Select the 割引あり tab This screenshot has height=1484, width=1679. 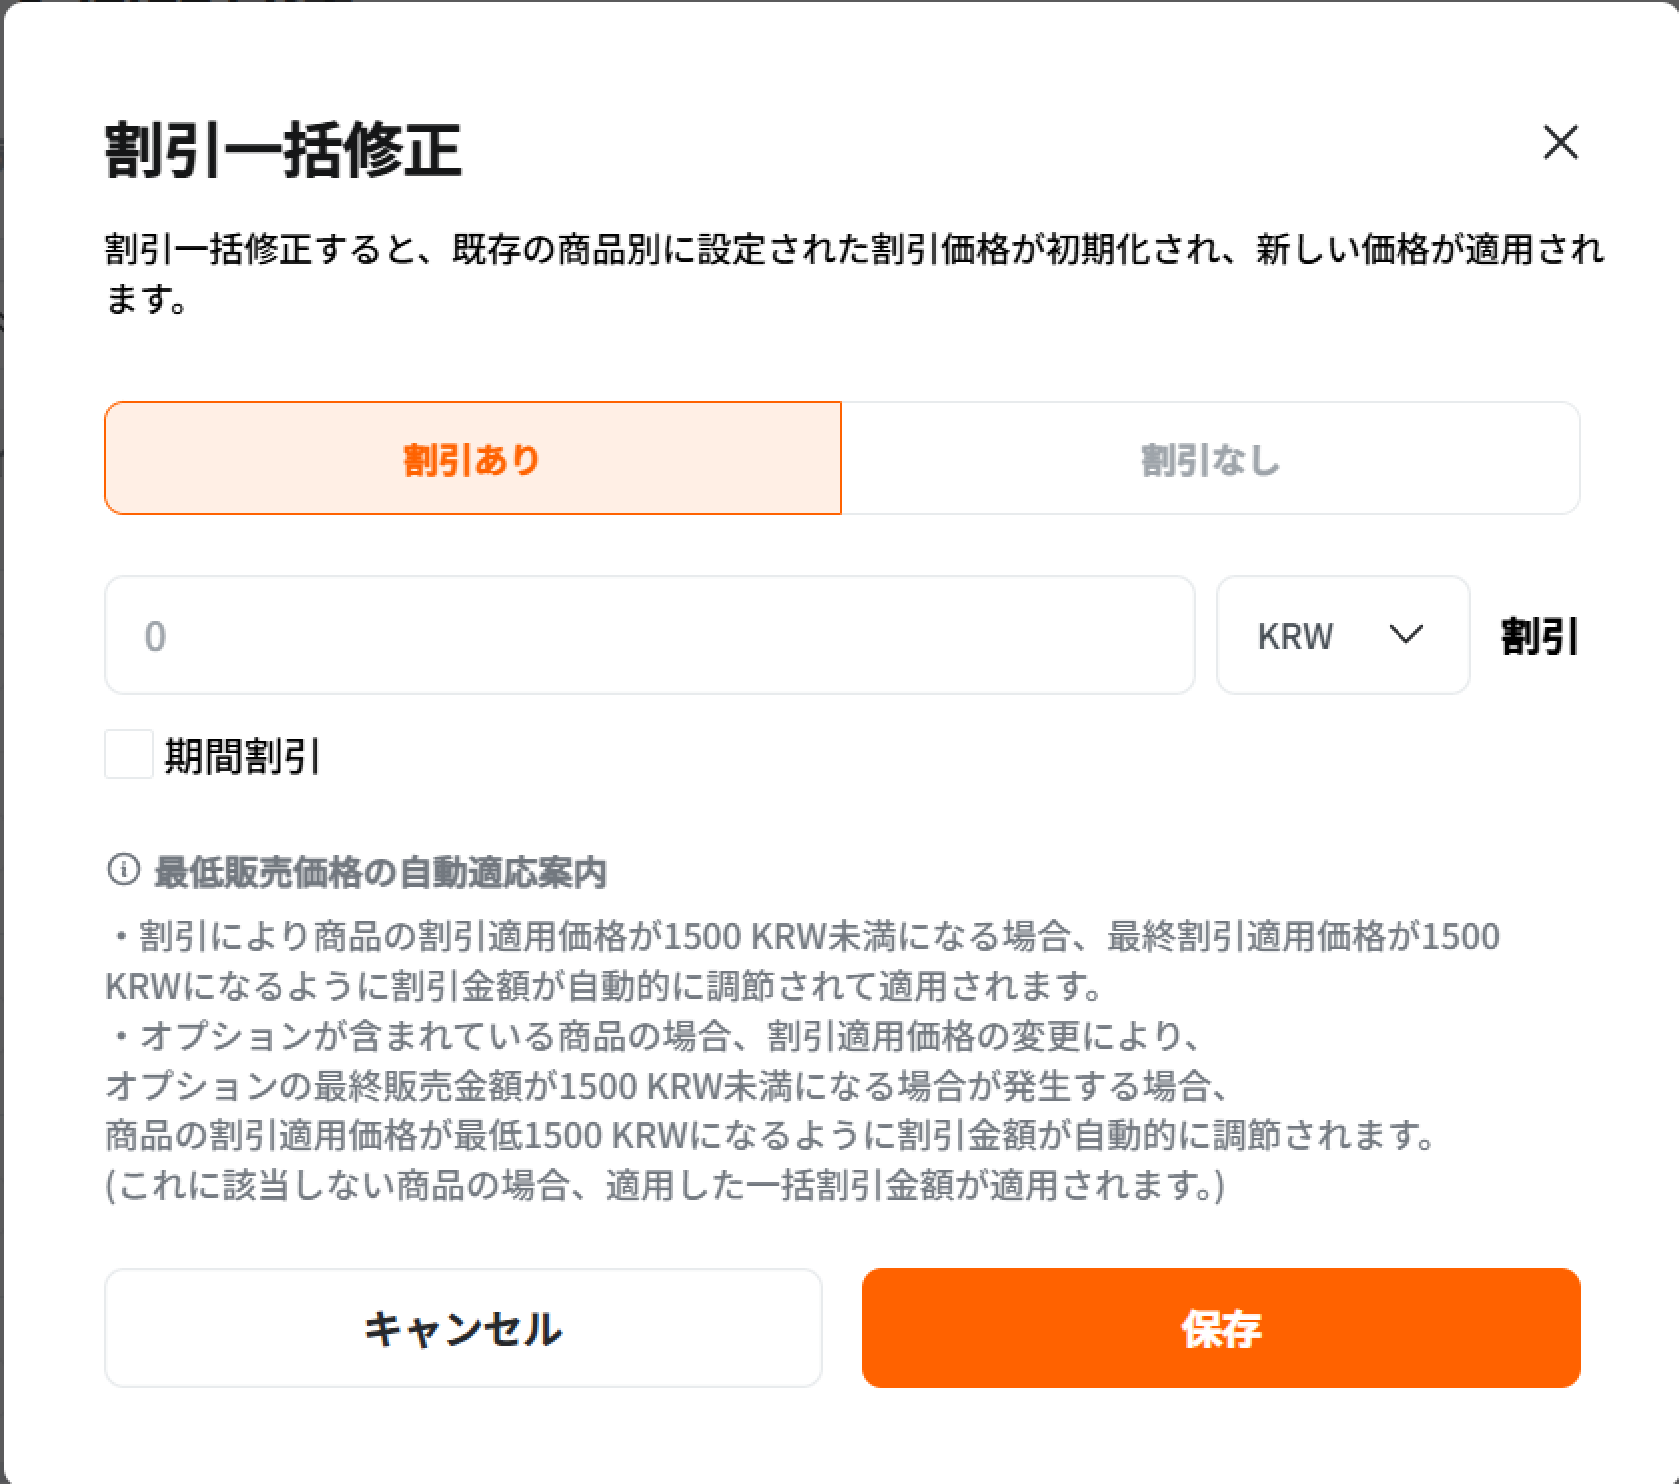point(472,459)
